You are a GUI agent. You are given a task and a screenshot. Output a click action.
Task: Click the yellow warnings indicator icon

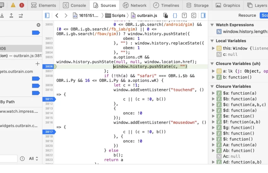coord(13,5)
